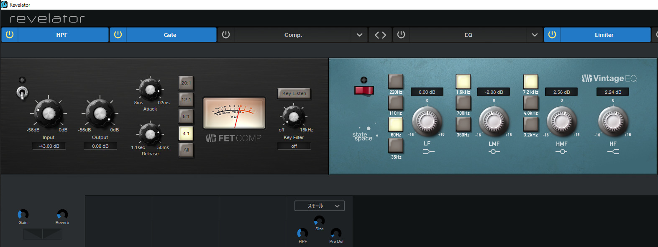
Task: Click the Key Filter knob
Action: tap(294, 117)
